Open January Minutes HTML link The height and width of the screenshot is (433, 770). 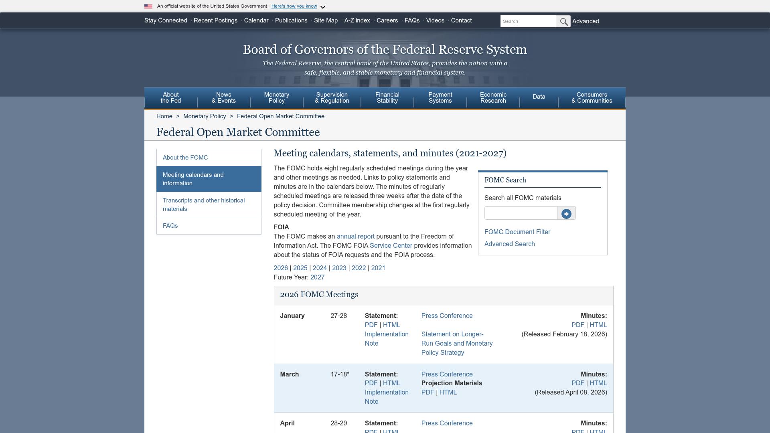pyautogui.click(x=598, y=325)
